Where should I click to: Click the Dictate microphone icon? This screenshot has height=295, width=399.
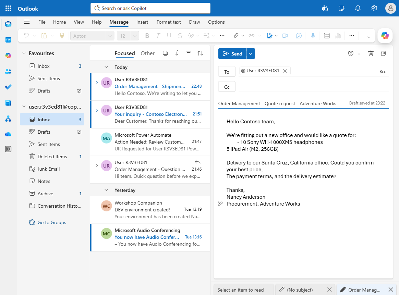click(313, 36)
